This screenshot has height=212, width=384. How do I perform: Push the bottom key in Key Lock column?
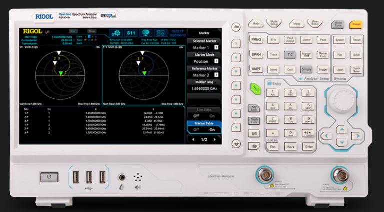pos(254,146)
